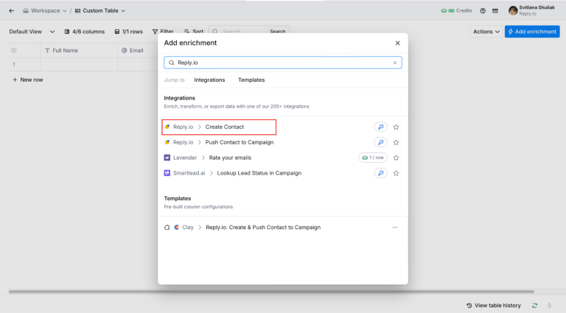The width and height of the screenshot is (566, 313).
Task: Tick the select-all checkbox in the table header
Action: tap(14, 51)
